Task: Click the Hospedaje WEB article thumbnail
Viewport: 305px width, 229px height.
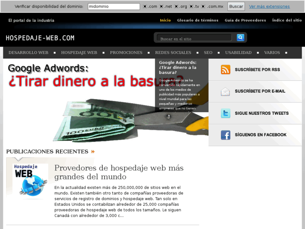Action: click(30, 181)
